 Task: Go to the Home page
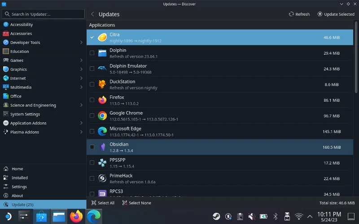(x=43, y=169)
